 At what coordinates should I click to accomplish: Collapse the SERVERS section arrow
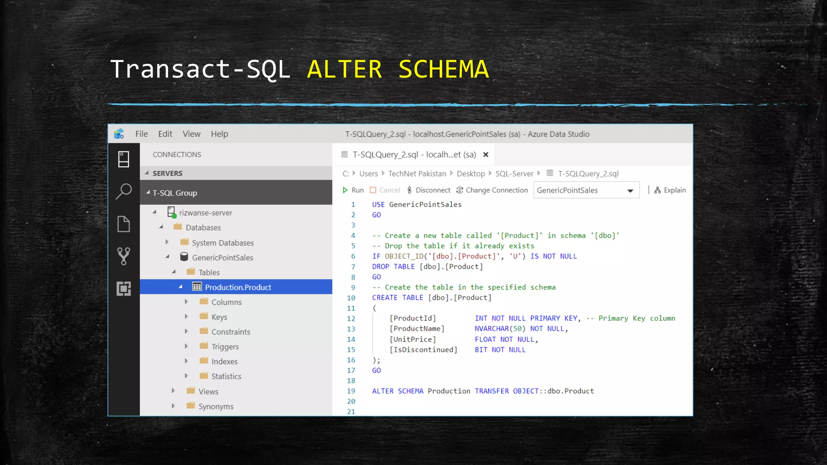coord(147,173)
